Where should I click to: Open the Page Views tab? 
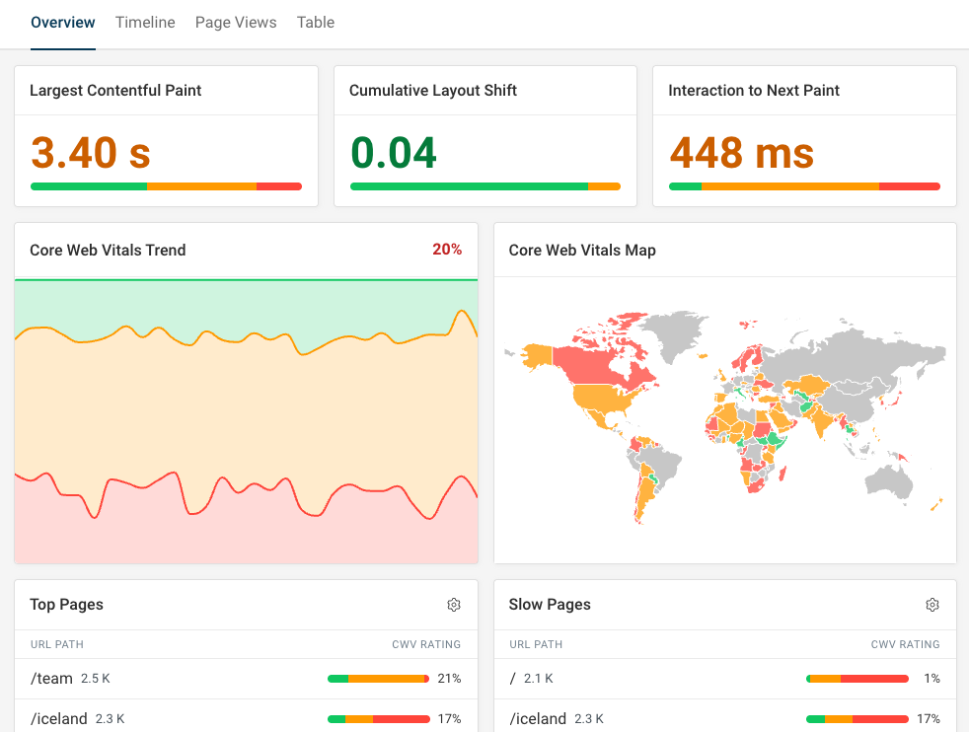pos(236,22)
